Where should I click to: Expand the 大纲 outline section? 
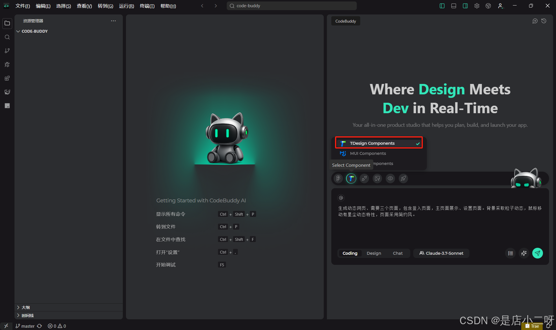69,307
